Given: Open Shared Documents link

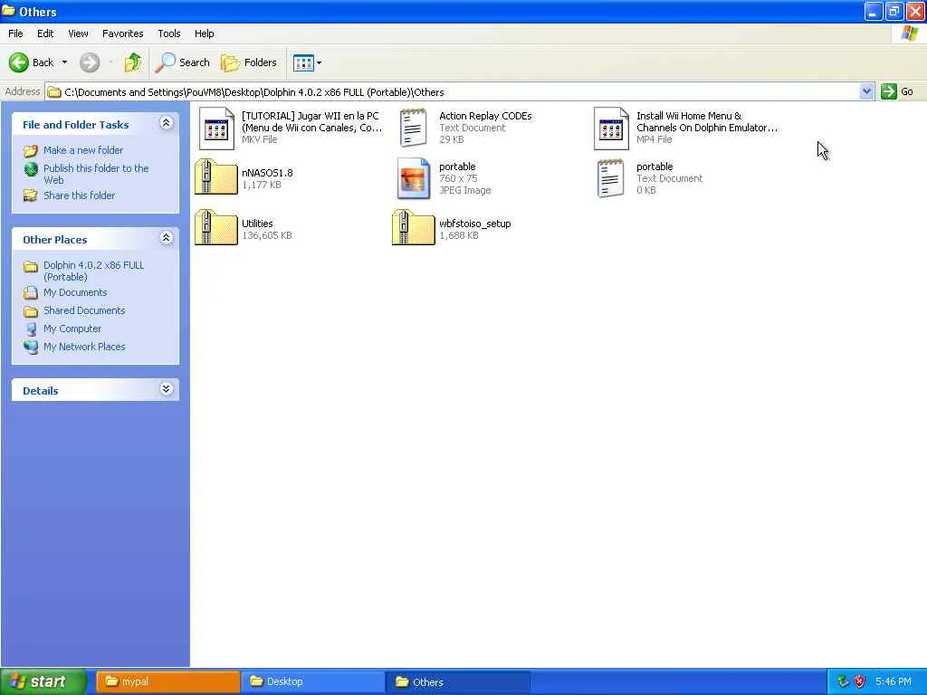Looking at the screenshot, I should click(84, 311).
